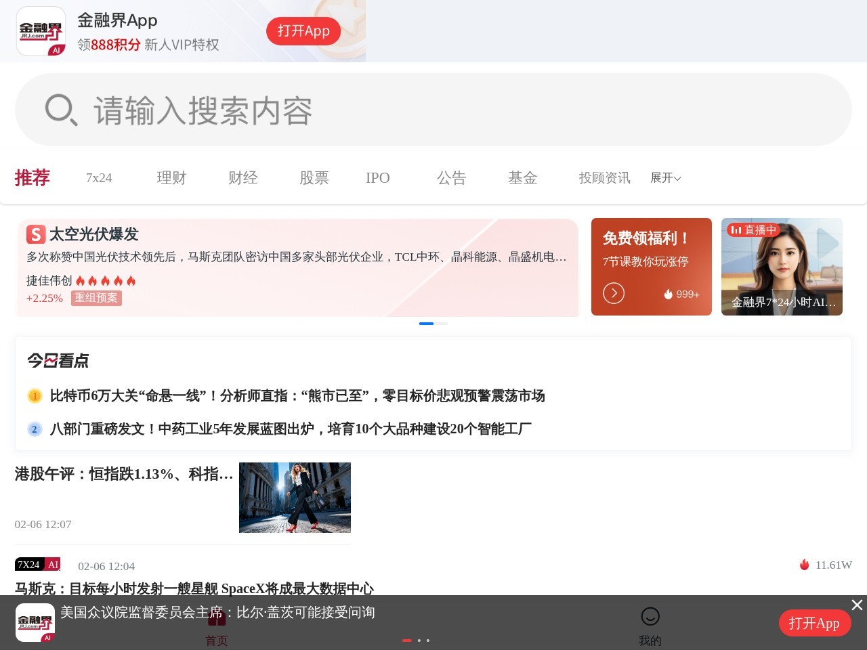Click the number 2 rank badge
The width and height of the screenshot is (867, 650).
35,429
